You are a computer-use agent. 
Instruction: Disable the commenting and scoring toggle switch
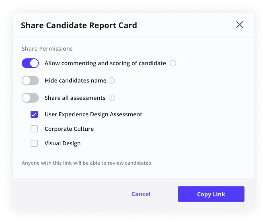[30, 63]
